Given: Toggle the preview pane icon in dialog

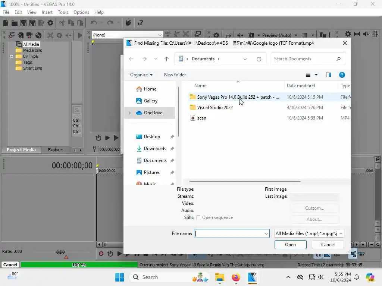Looking at the screenshot, I should [328, 75].
